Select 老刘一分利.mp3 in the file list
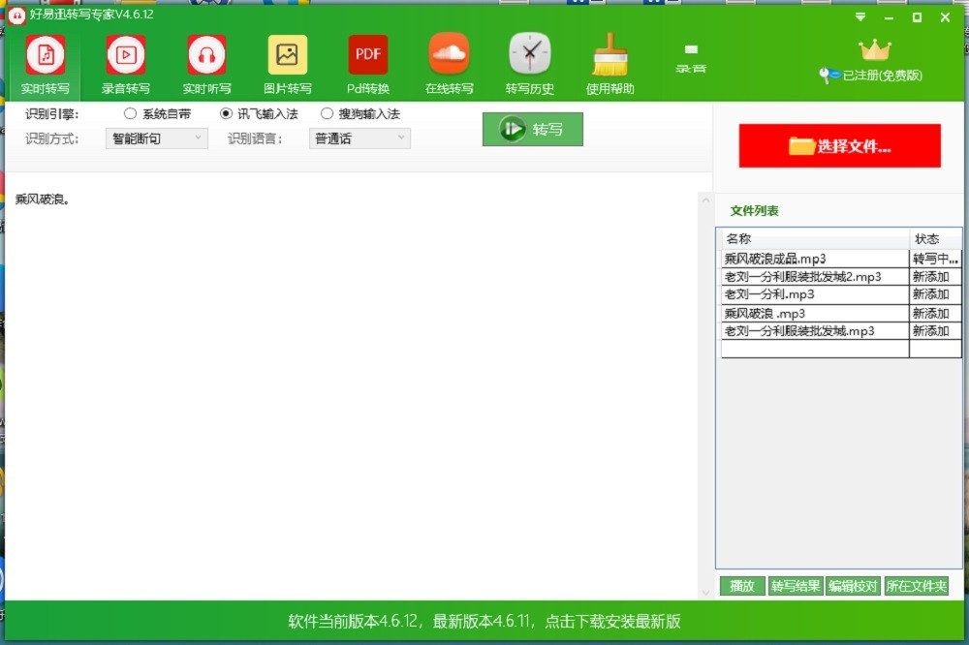This screenshot has height=645, width=969. (x=814, y=294)
